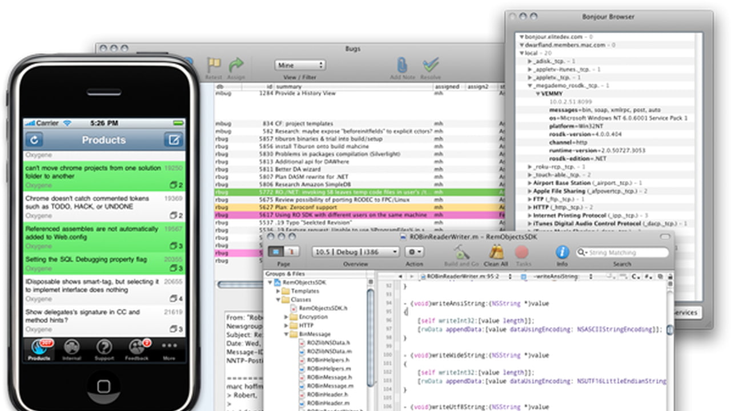Screen dimensions: 731x411
Task: Open the 10.5 | Debug | i386 Overview dropdown
Action: pyautogui.click(x=355, y=252)
